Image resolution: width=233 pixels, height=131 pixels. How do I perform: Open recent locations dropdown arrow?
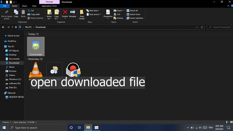tap(12, 27)
